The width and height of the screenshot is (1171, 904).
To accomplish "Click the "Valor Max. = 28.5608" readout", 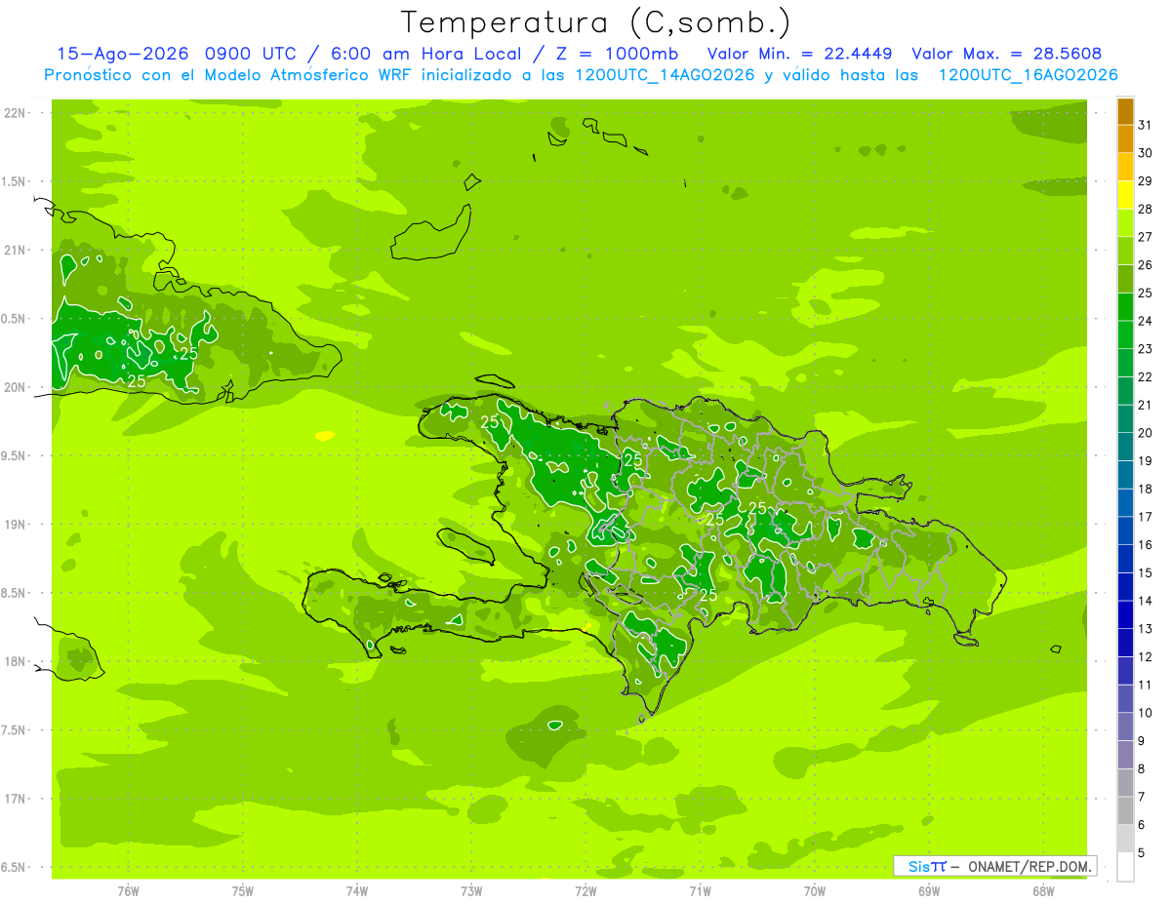I will 1007,54.
